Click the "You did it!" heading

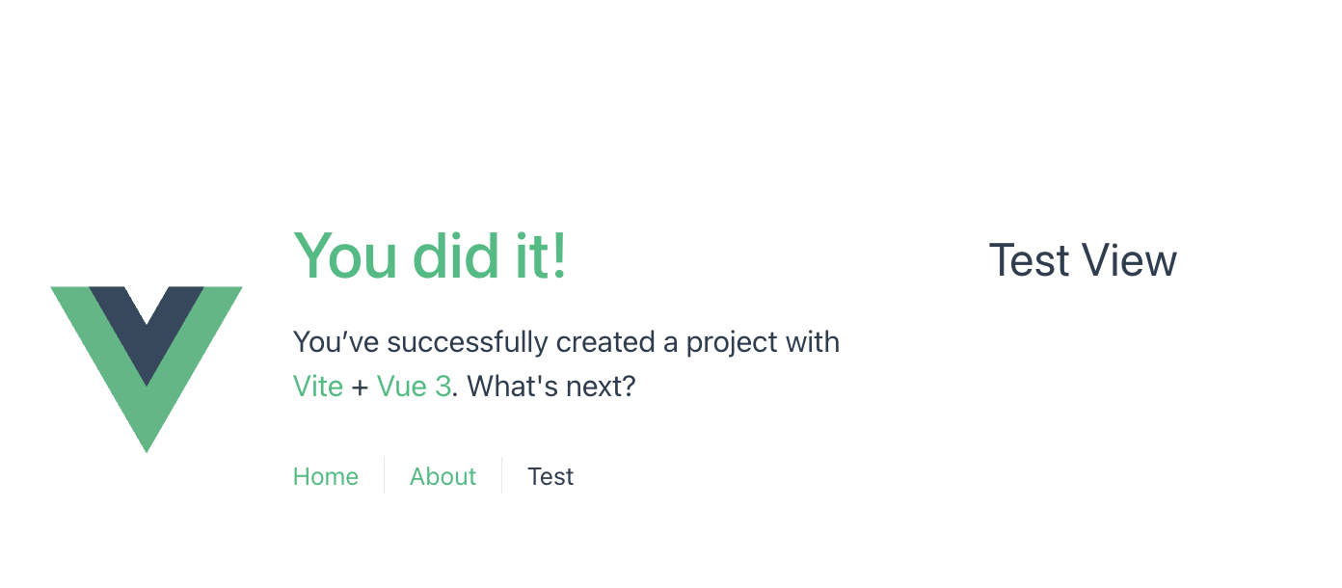click(x=431, y=256)
